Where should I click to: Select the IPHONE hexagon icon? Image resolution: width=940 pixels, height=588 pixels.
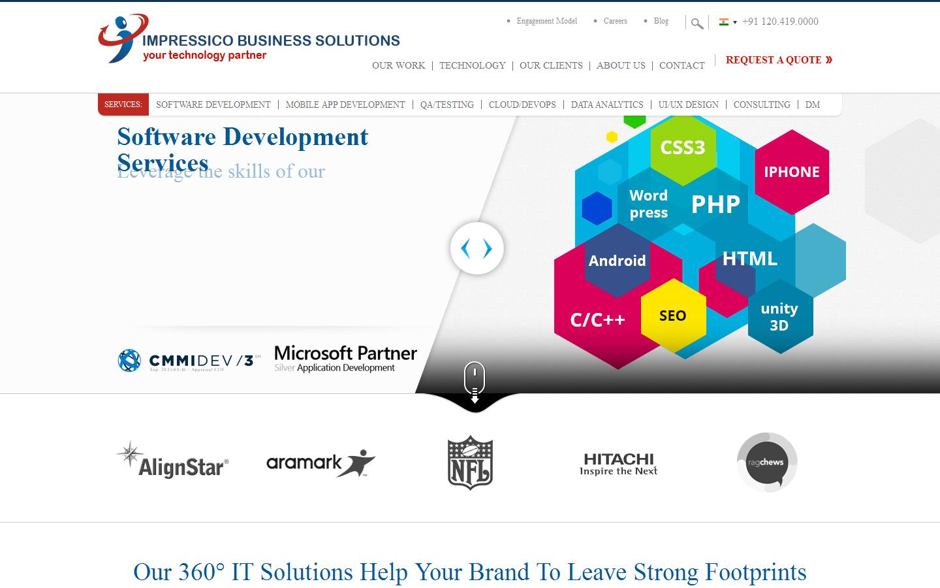792,172
